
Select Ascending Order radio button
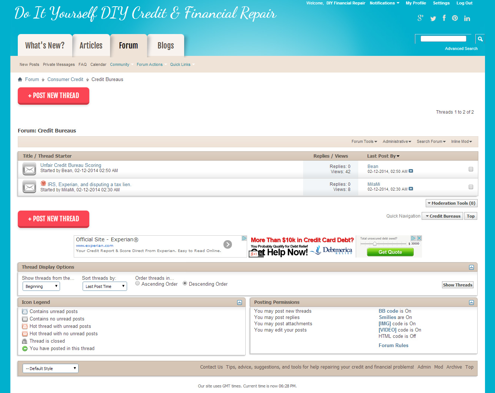[x=137, y=283]
